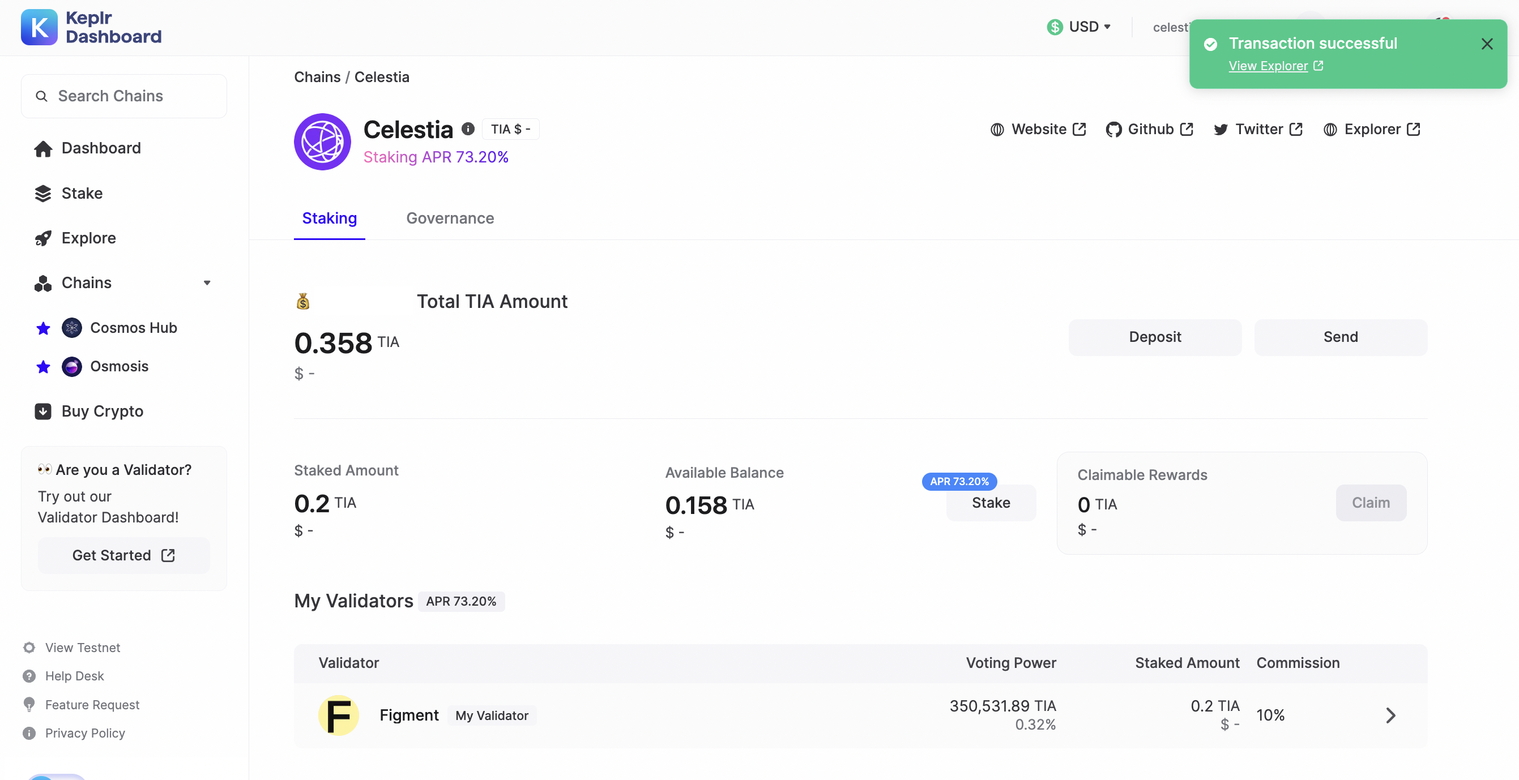Click the Feature Request lightbulb icon

pos(29,705)
